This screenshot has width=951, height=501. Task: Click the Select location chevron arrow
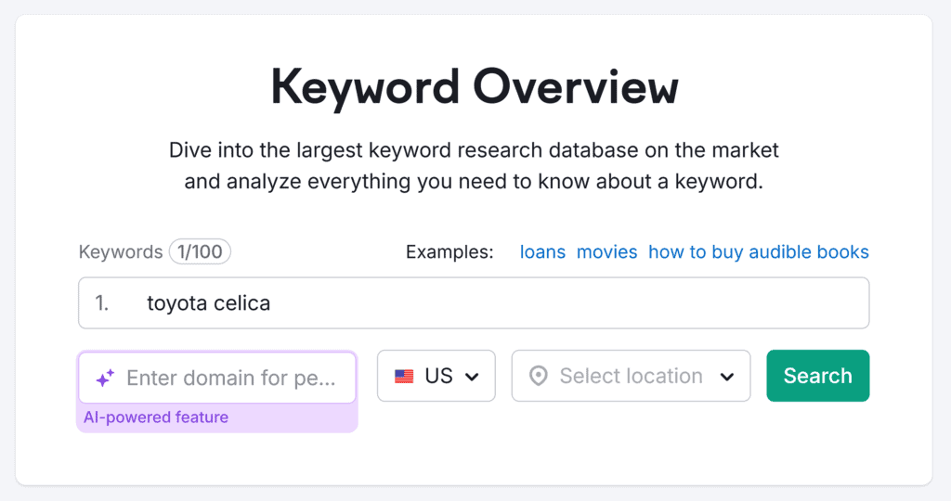(727, 377)
